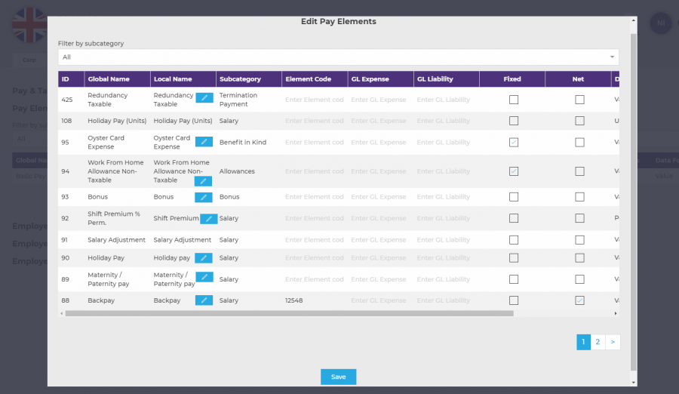Edit the Holiday pay local name
The width and height of the screenshot is (679, 394).
(204, 258)
